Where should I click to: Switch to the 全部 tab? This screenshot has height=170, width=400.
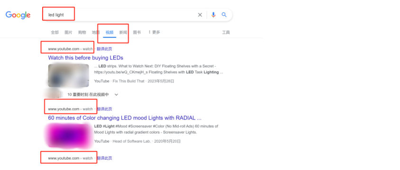pyautogui.click(x=55, y=32)
